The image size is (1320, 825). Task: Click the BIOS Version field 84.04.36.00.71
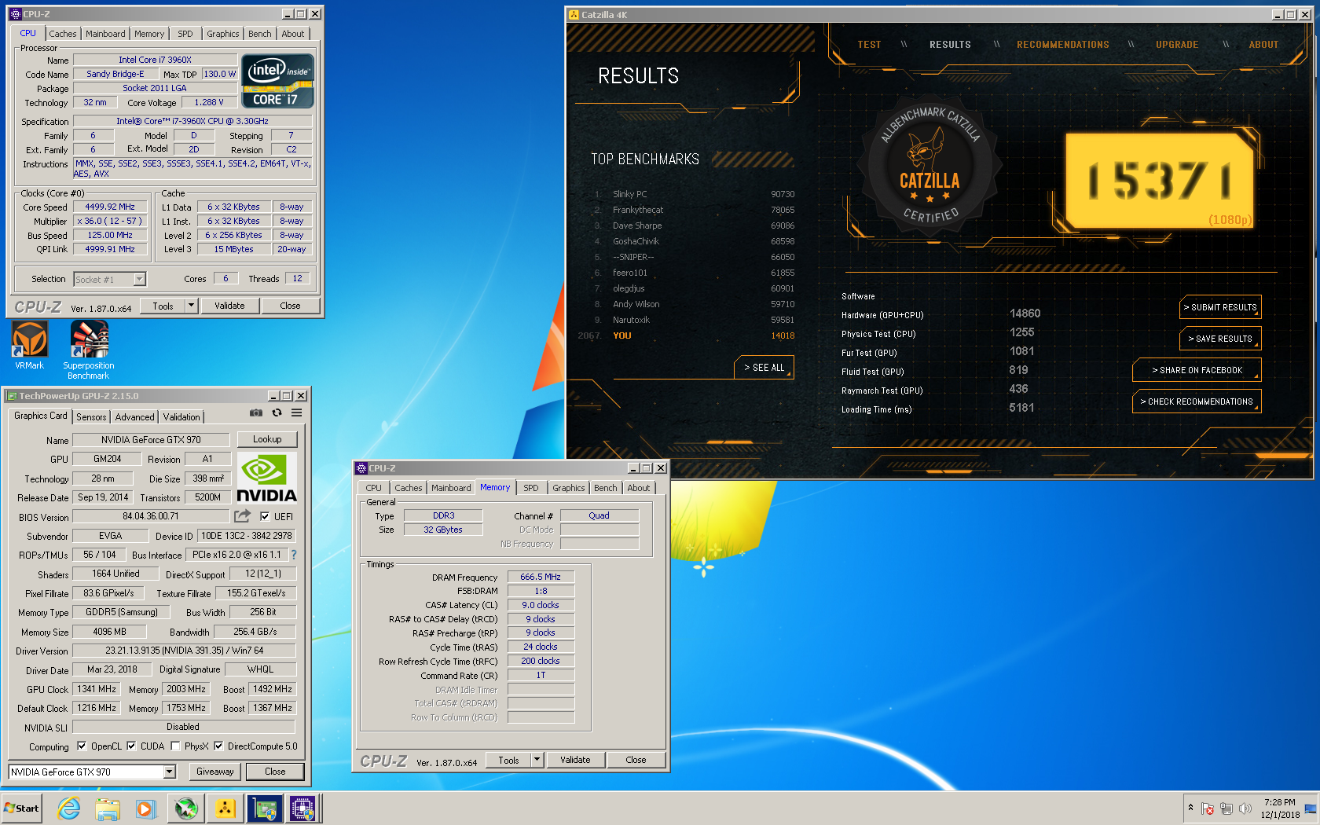point(151,516)
